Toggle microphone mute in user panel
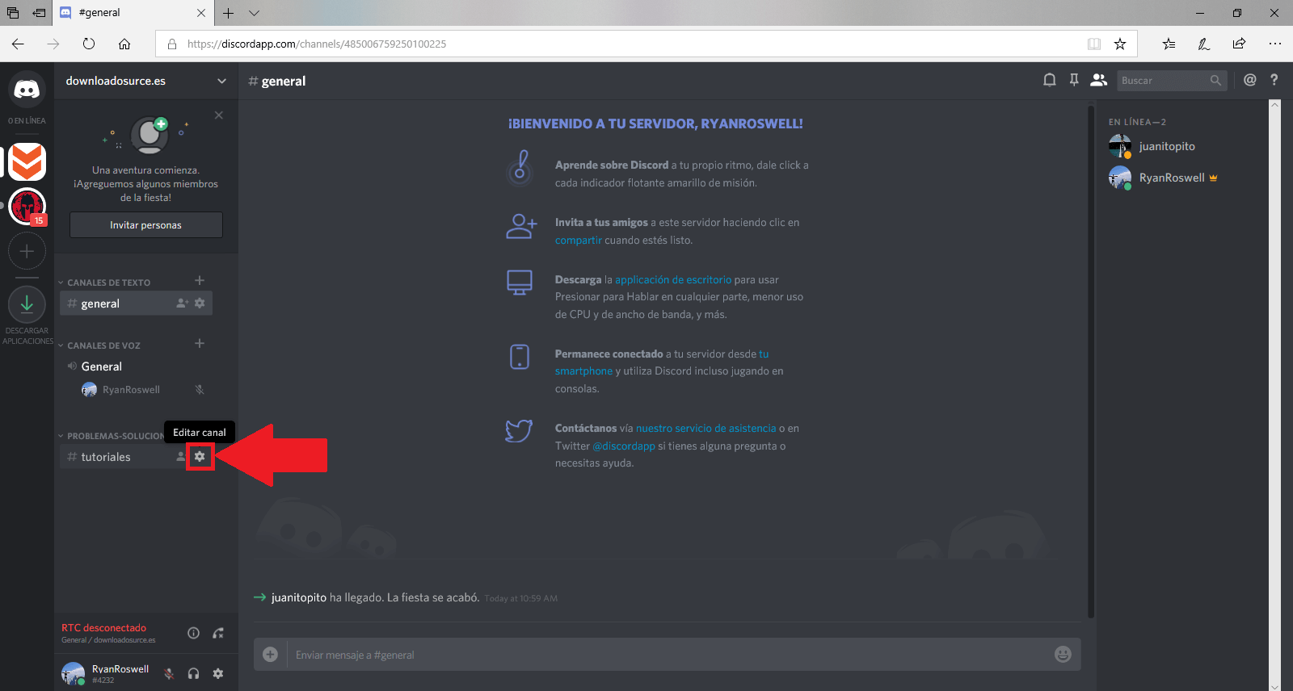 click(x=169, y=673)
